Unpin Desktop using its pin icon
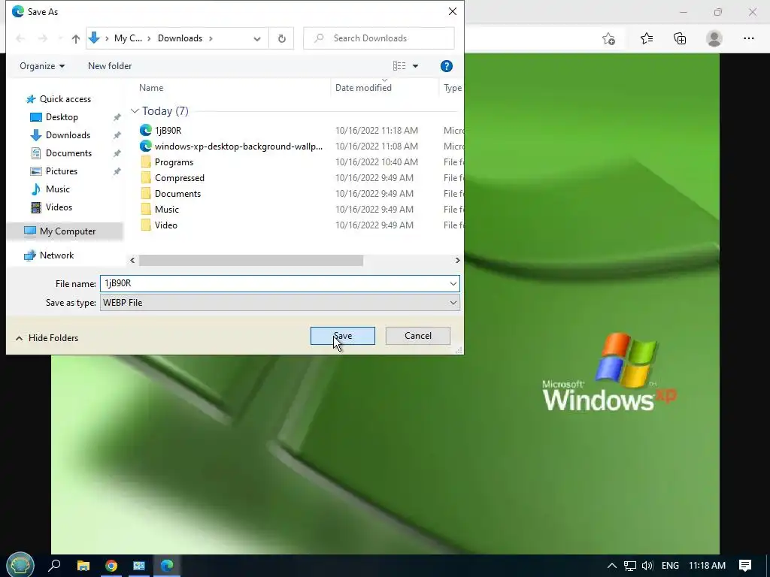770x577 pixels. click(117, 117)
